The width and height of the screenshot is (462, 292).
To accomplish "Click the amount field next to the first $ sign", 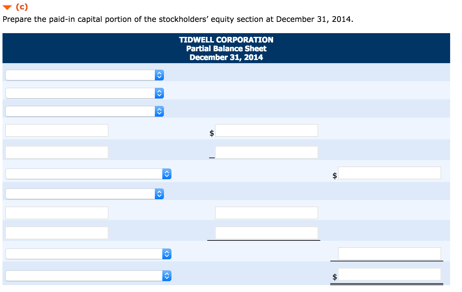I will click(266, 130).
